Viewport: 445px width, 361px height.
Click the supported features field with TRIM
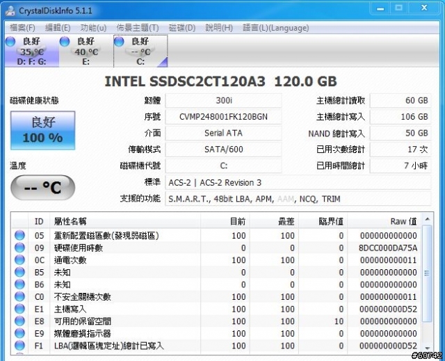pos(298,199)
